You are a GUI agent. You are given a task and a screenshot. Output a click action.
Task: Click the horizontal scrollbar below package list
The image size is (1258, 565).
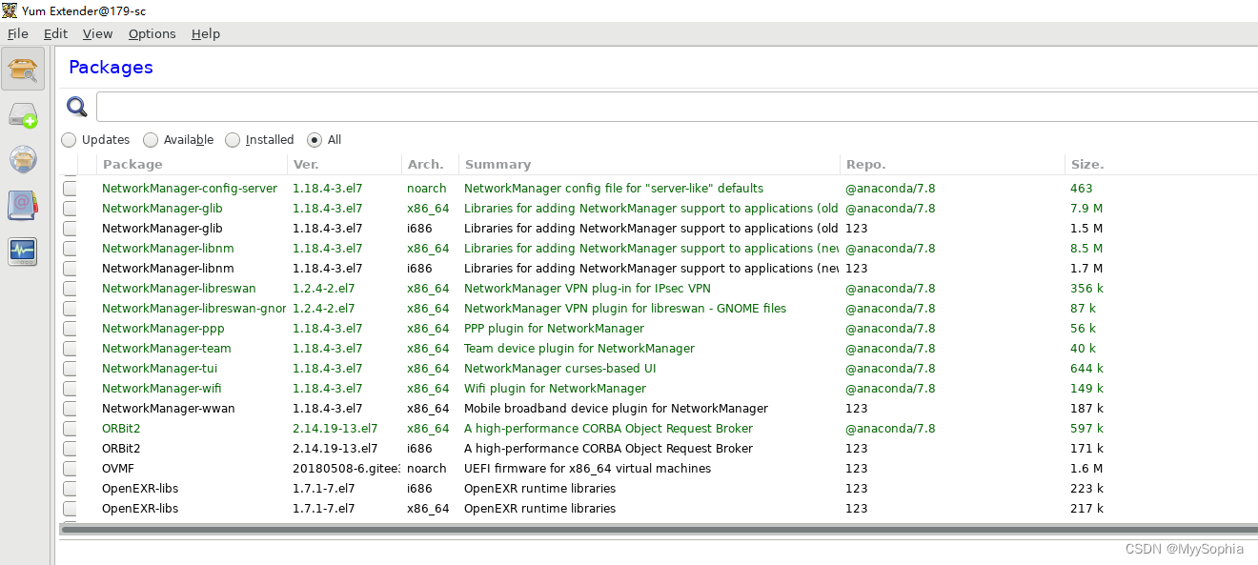coord(658,529)
